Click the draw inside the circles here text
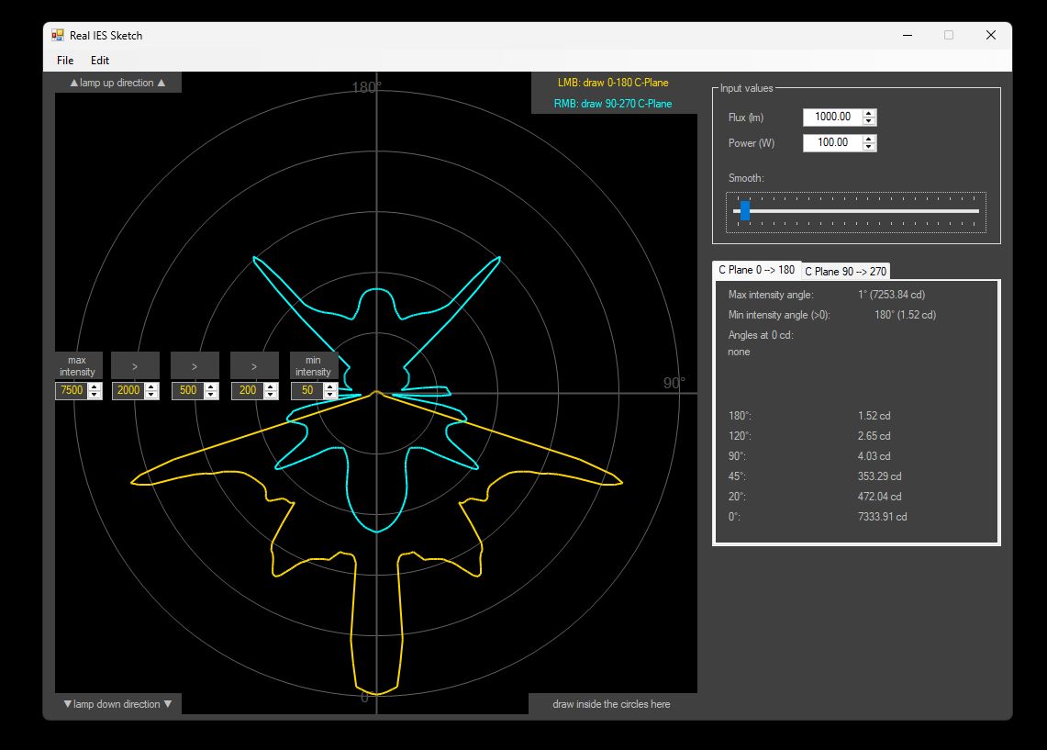Image resolution: width=1047 pixels, height=750 pixels. 611,704
